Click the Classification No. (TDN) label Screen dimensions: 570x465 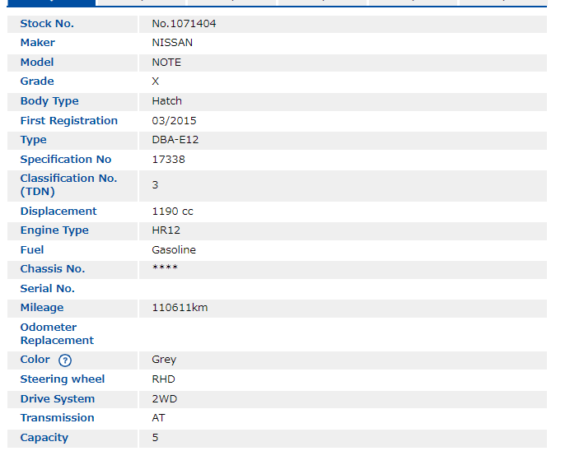pos(68,185)
